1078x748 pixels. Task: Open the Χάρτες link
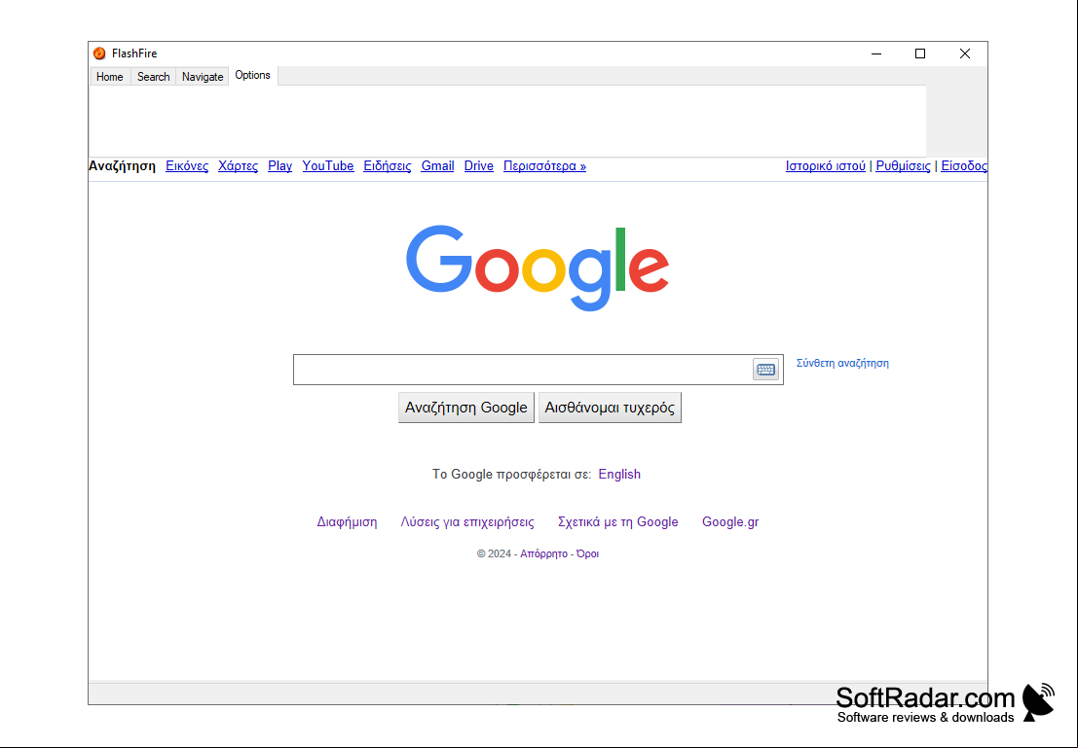(238, 166)
